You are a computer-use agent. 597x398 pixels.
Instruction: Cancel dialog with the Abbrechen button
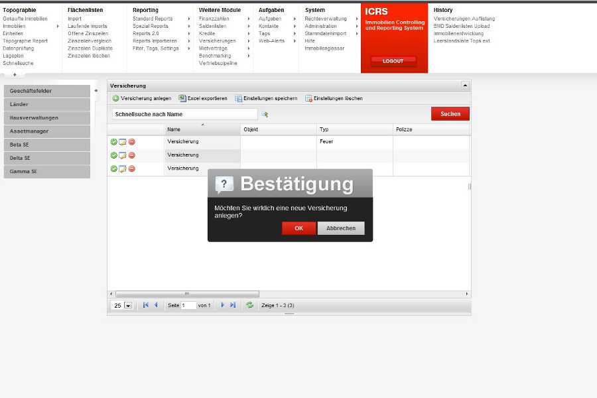(x=341, y=228)
